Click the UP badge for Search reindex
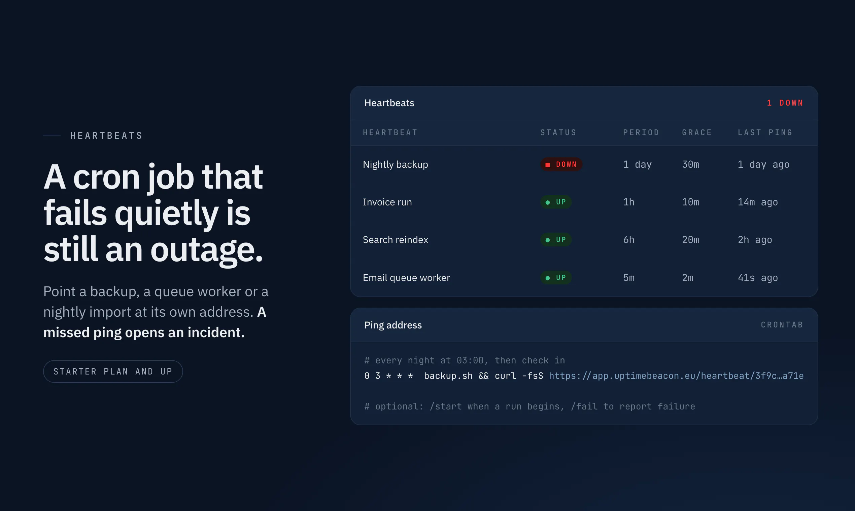 click(x=556, y=240)
